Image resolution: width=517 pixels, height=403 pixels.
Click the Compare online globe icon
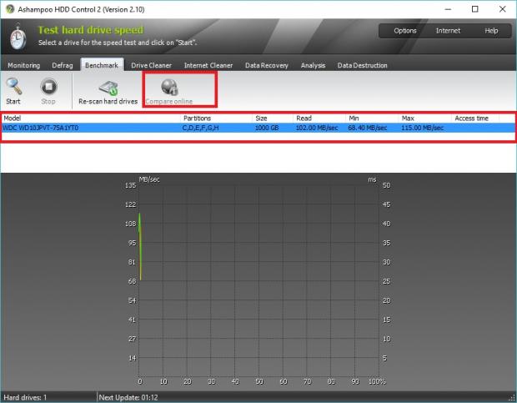(169, 87)
